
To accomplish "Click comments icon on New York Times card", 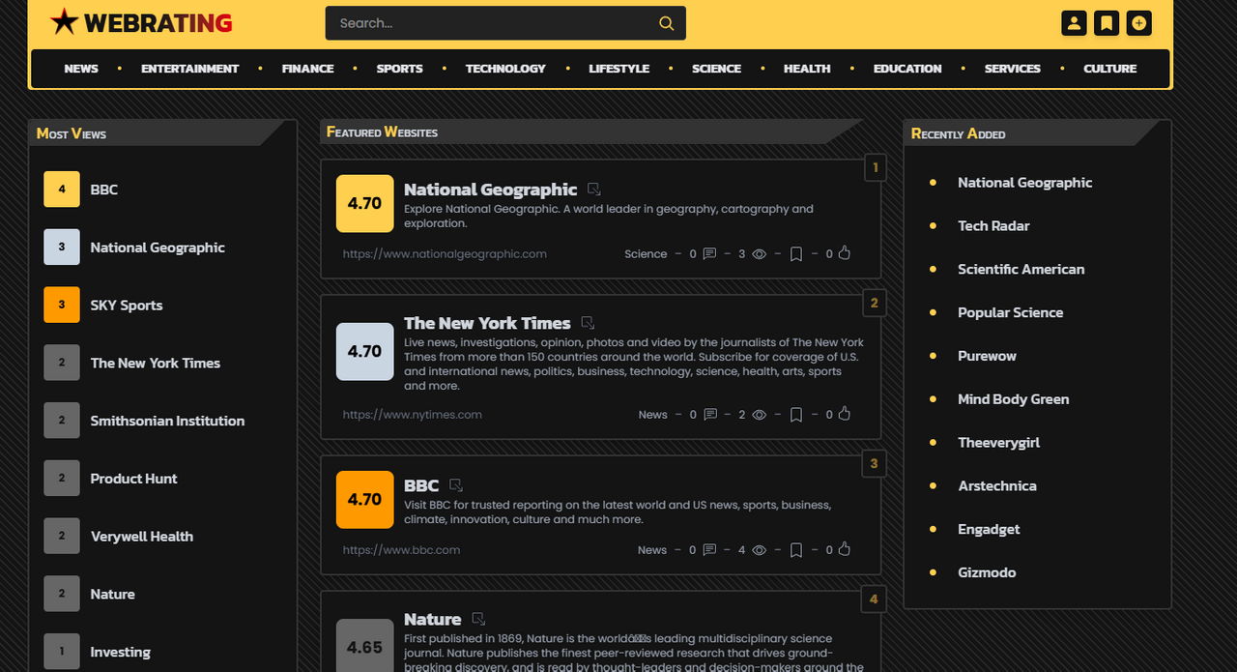I will click(x=710, y=415).
